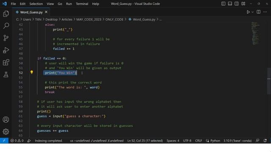271x152 pixels.
Task: Run the Python file with play button
Action: tap(248, 12)
